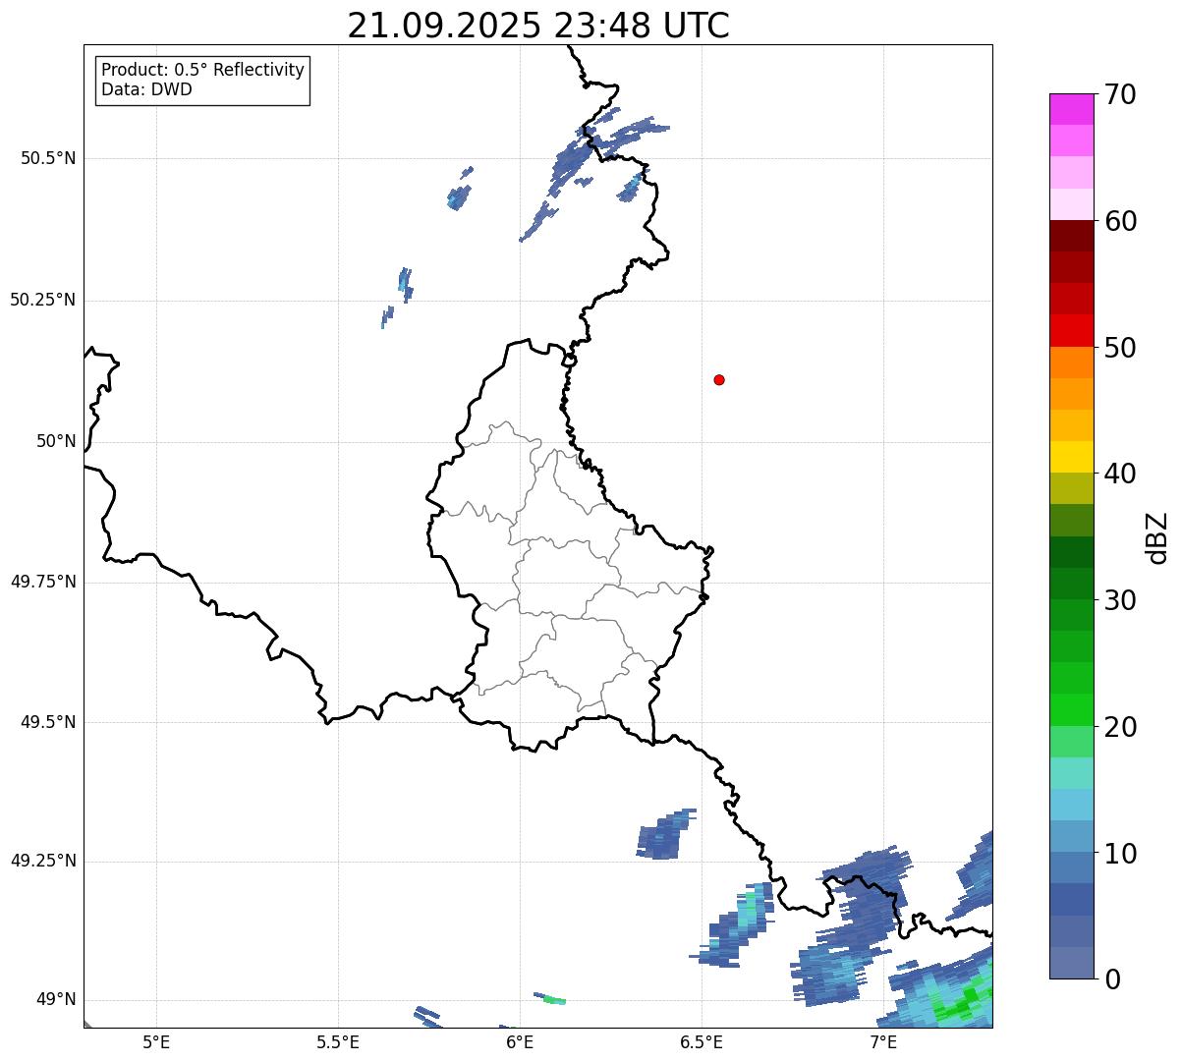
Task: Click the longitude label 6.5°E
Action: coord(702,1041)
